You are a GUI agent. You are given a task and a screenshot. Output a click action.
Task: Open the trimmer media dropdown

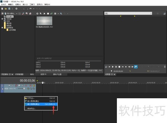click(151, 13)
